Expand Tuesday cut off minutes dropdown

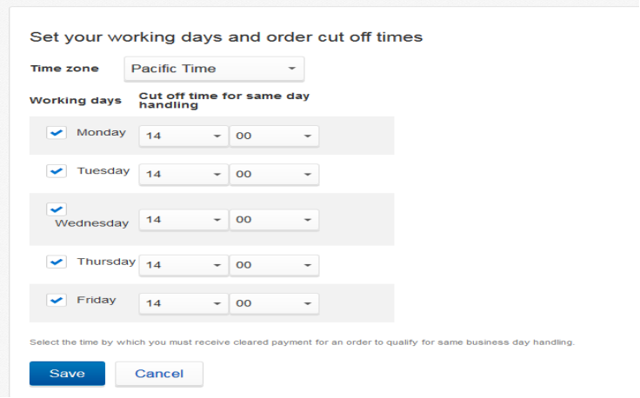click(x=274, y=175)
